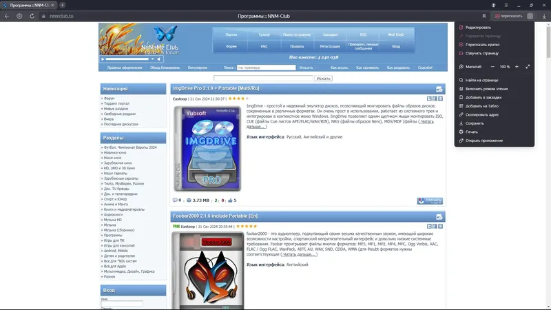
Task: Click the Регистрация button
Action: click(x=330, y=46)
